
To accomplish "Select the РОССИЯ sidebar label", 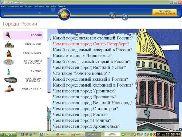I will click(36, 35).
